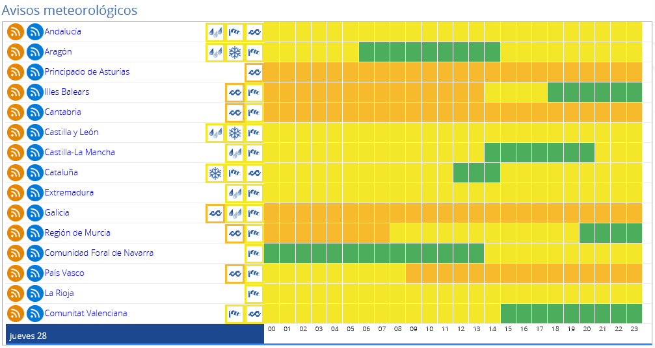This screenshot has width=655, height=348.
Task: Click the snow warning icon for Aragón
Action: click(x=235, y=52)
